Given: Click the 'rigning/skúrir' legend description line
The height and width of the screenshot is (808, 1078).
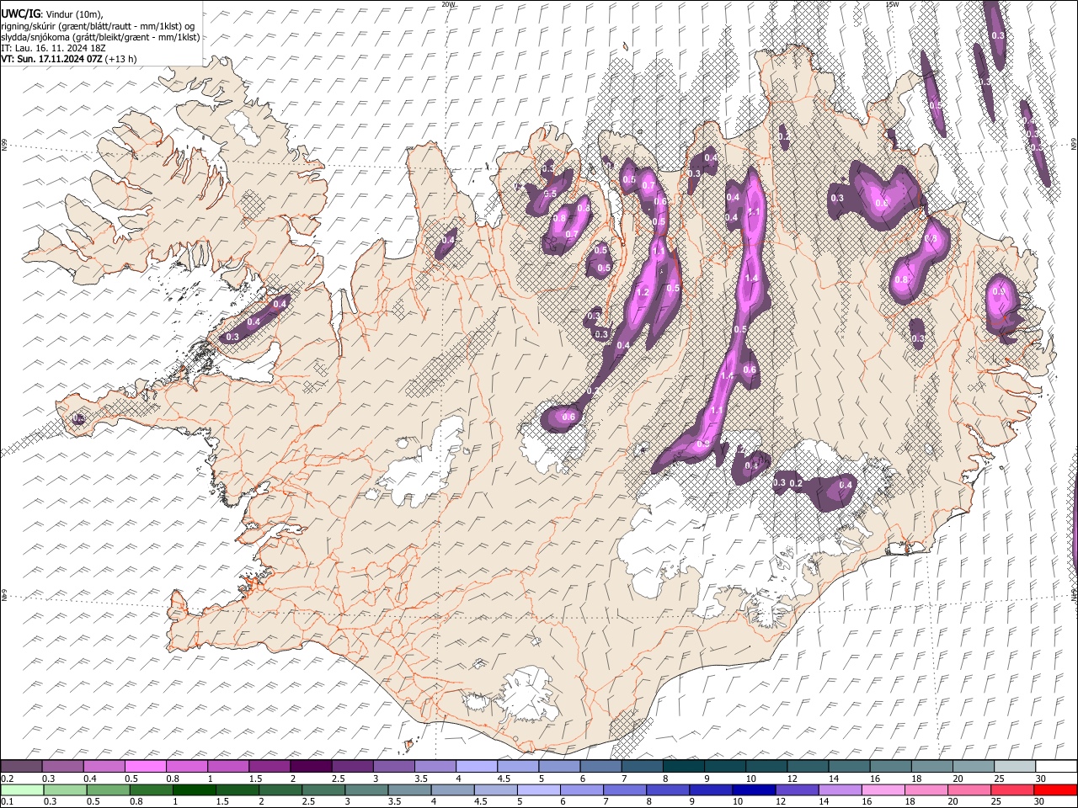Looking at the screenshot, I should pos(98,26).
